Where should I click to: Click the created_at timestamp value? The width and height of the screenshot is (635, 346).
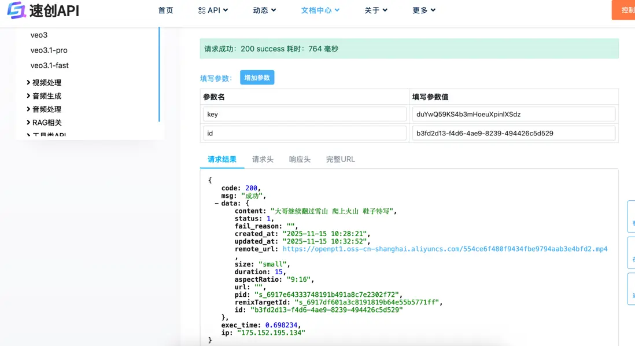(325, 234)
